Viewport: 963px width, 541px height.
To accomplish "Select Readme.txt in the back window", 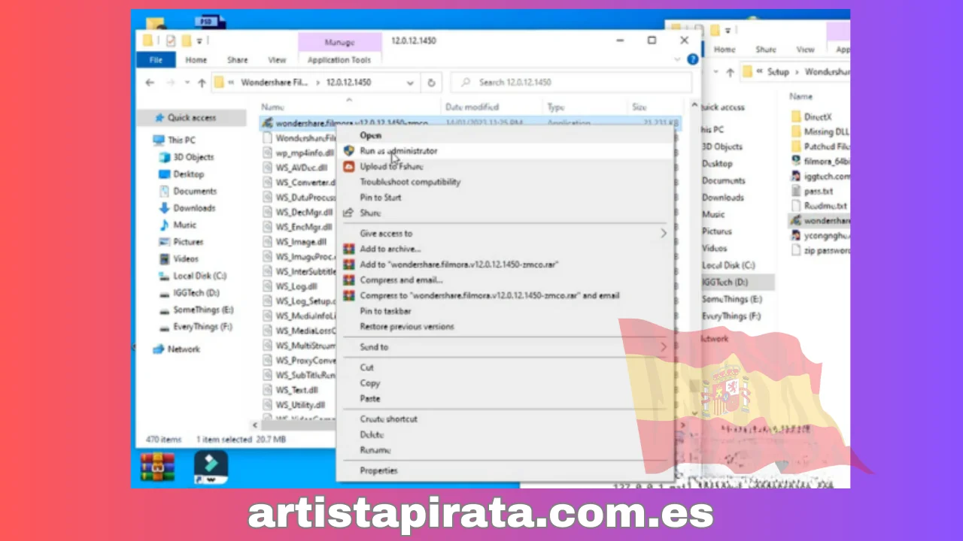I will click(x=825, y=206).
